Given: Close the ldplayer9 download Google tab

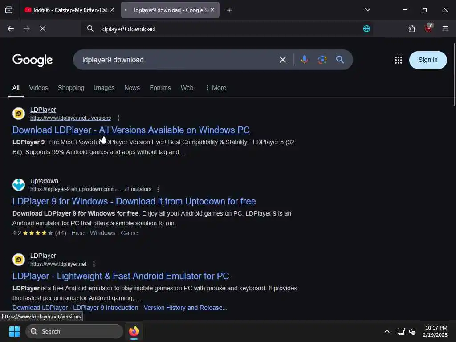Looking at the screenshot, I should tap(212, 10).
